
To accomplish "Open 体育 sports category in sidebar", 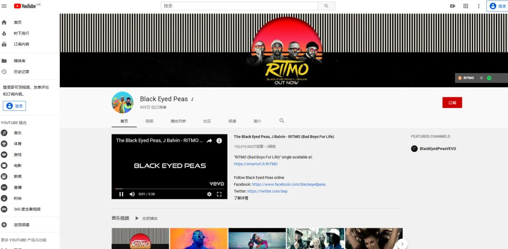I will point(30,144).
